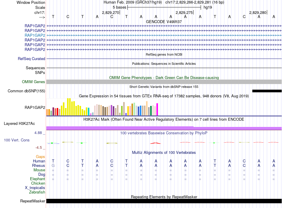Open the GENCODE V49lift37 track title
This screenshot has width=282, height=208.
(x=164, y=22)
